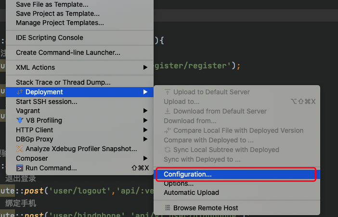Click the Sync Local Subtree icon
This screenshot has width=338, height=217.
pos(168,150)
